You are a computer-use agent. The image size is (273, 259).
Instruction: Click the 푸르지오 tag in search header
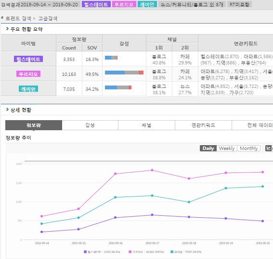(x=124, y=4)
